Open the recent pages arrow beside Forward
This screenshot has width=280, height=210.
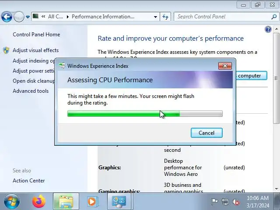(28, 17)
